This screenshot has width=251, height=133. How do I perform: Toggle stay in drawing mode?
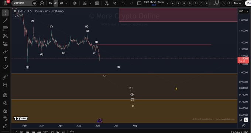5,103
